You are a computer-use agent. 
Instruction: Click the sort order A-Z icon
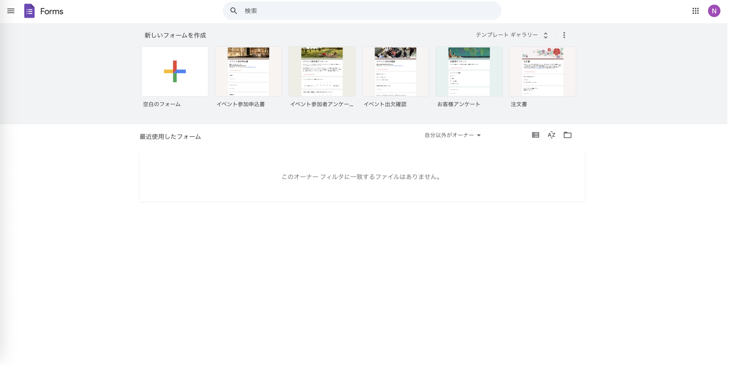coord(551,135)
